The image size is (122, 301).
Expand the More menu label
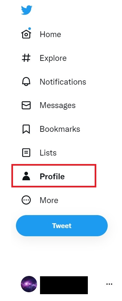pos(49,200)
